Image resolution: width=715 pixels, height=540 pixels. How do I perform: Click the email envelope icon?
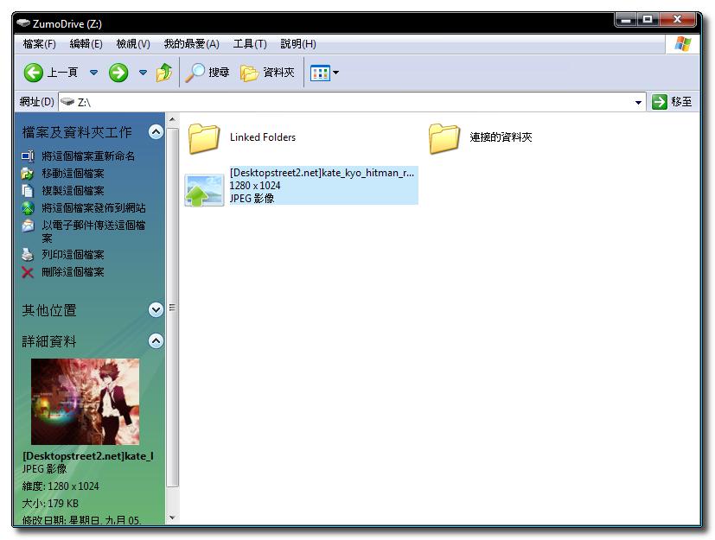(28, 226)
